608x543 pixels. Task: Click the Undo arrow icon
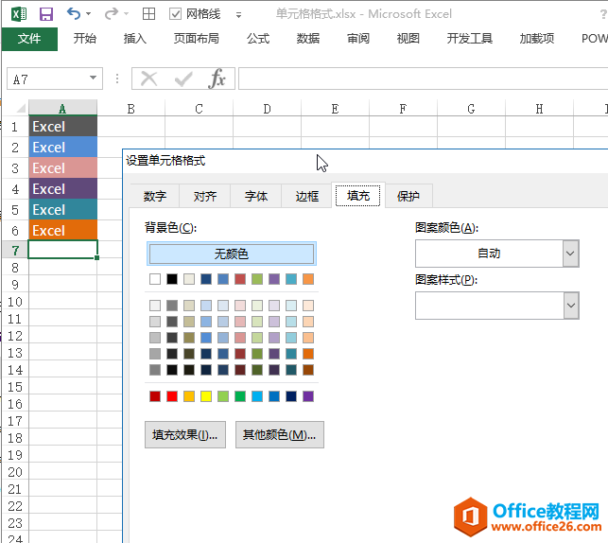point(74,14)
